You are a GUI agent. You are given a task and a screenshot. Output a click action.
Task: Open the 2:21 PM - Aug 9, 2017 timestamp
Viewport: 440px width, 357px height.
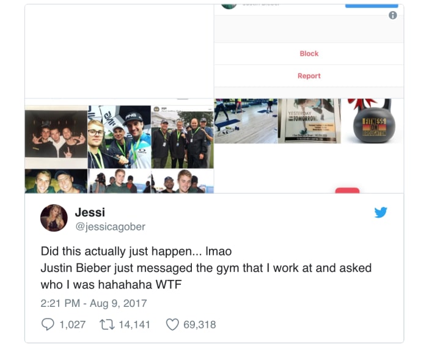pos(94,303)
